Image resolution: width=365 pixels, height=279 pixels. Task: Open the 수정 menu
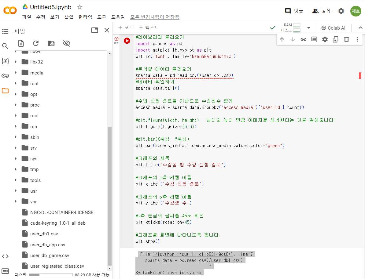pyautogui.click(x=41, y=17)
